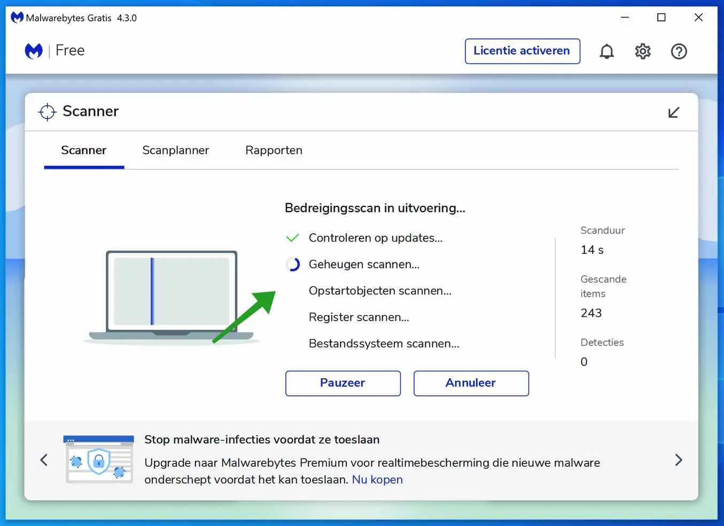Click the 'Scanner' panel title
724x526 pixels.
coord(91,111)
